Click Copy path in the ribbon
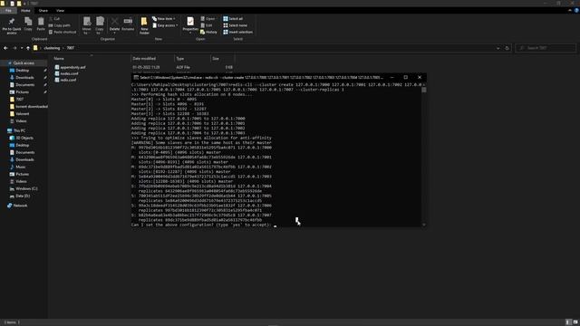This screenshot has height=326, width=580. [59, 25]
